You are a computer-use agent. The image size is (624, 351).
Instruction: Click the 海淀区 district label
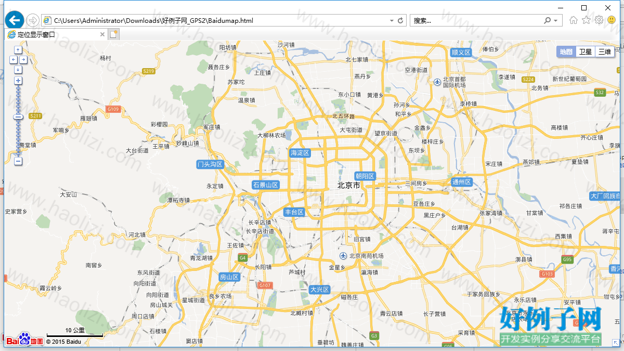coord(300,153)
